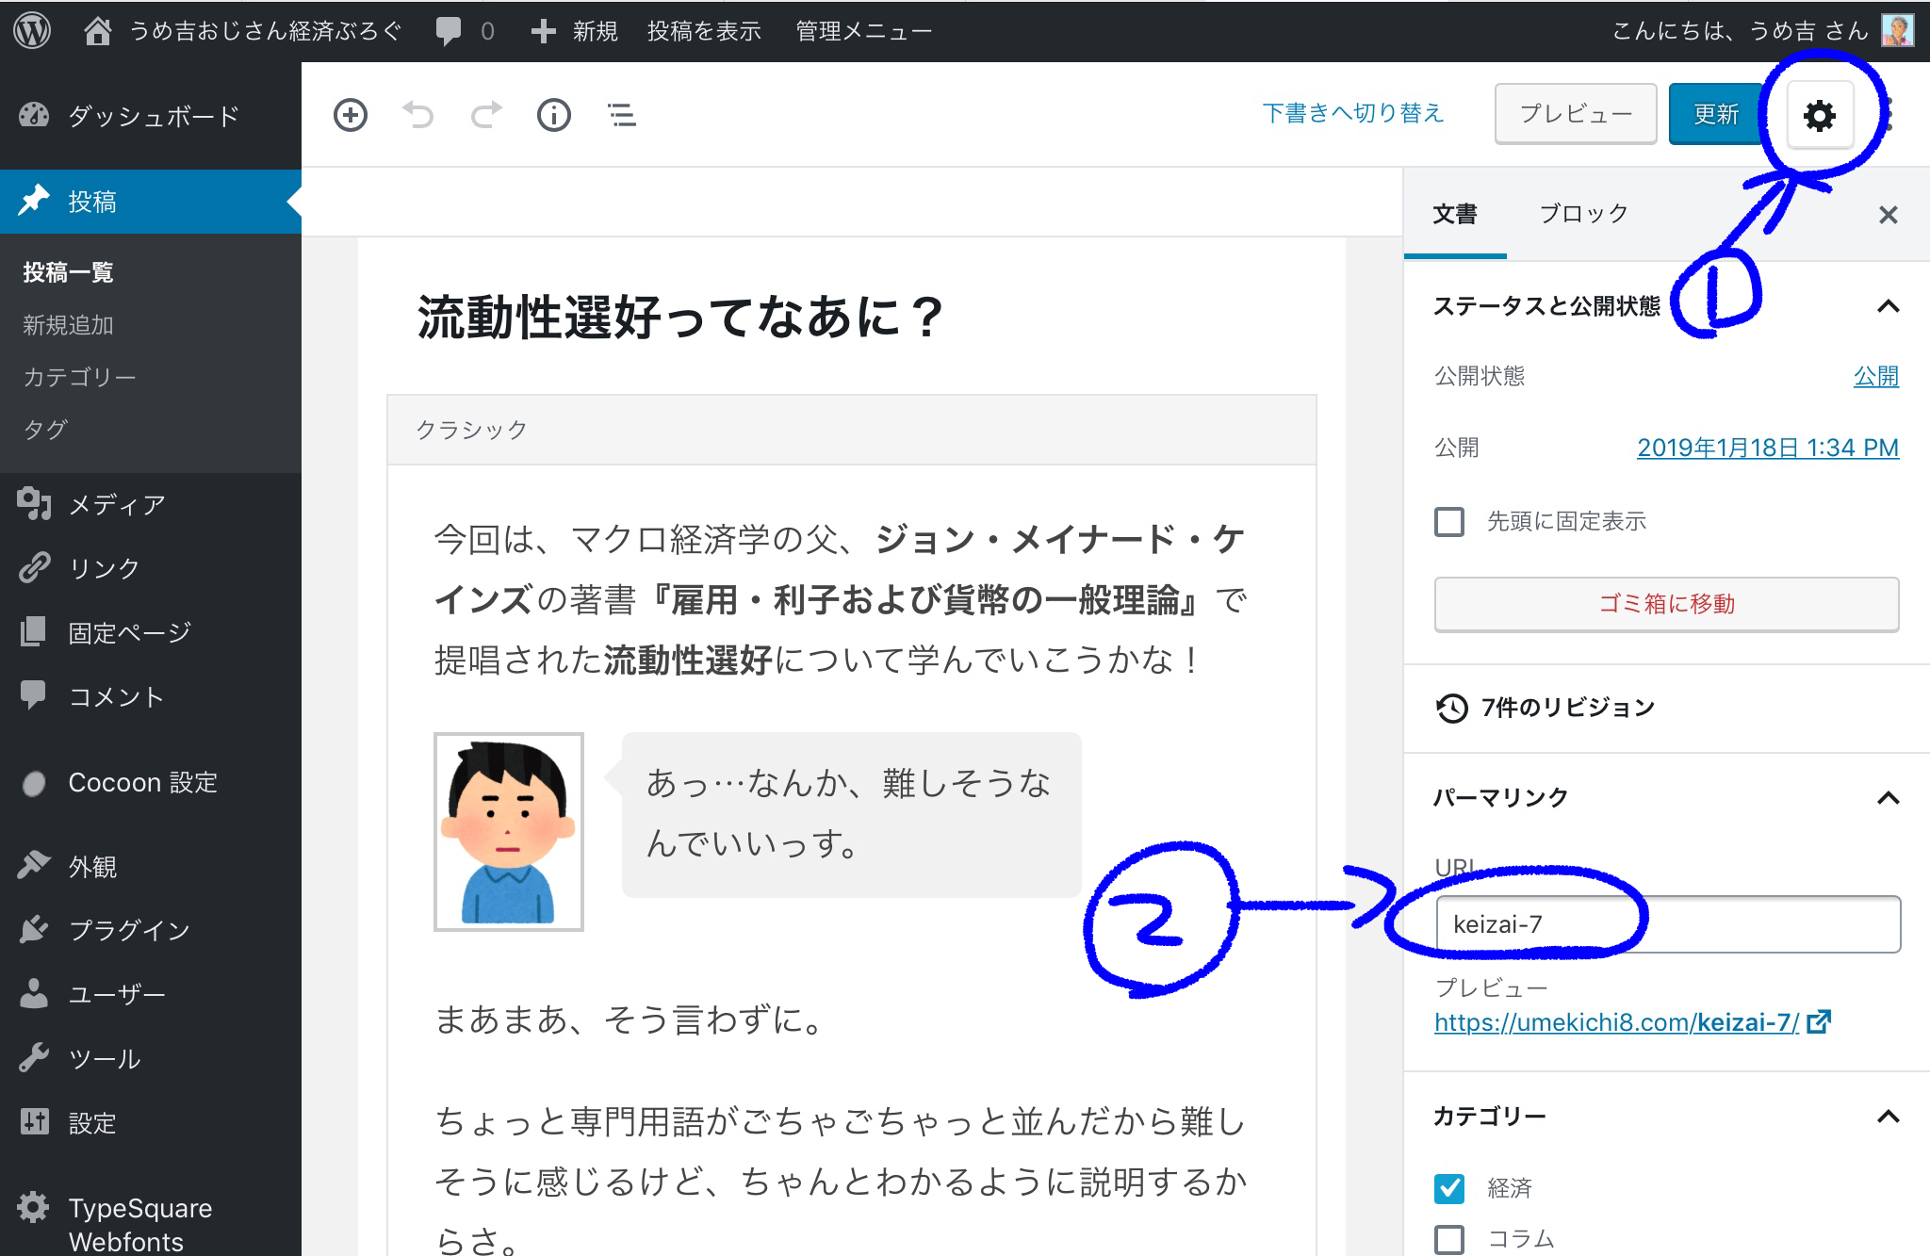Collapse the カテゴリー panel
Viewport: 1930px width, 1256px height.
click(1888, 1117)
